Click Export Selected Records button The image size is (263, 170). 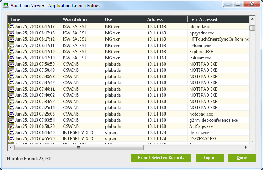point(161,158)
